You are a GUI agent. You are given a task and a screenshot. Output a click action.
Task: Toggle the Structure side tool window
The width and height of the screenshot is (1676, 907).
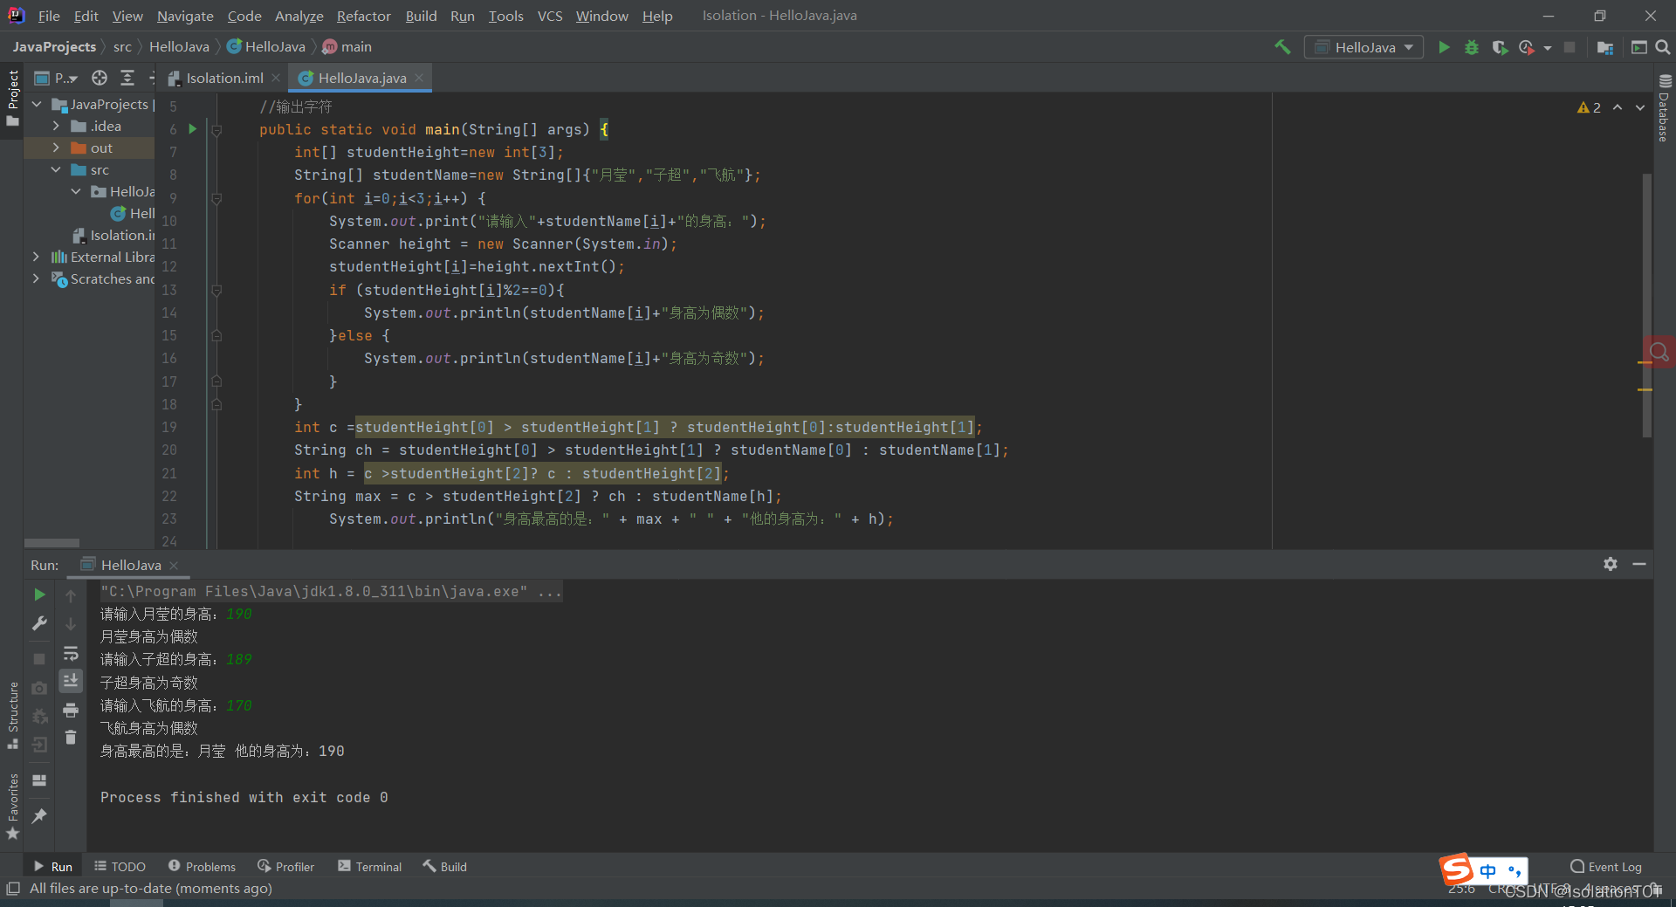click(12, 716)
